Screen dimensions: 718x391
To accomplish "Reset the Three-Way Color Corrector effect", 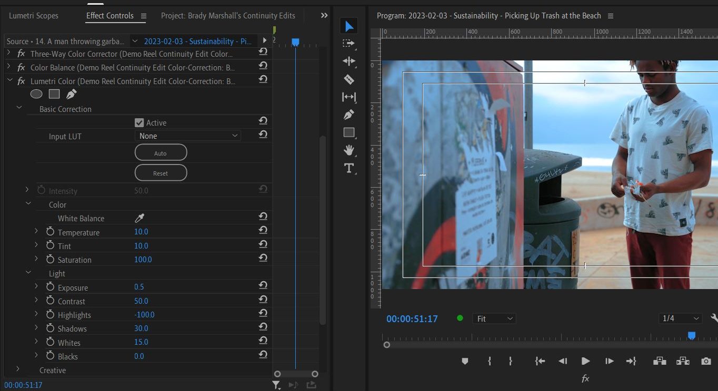I will click(263, 52).
